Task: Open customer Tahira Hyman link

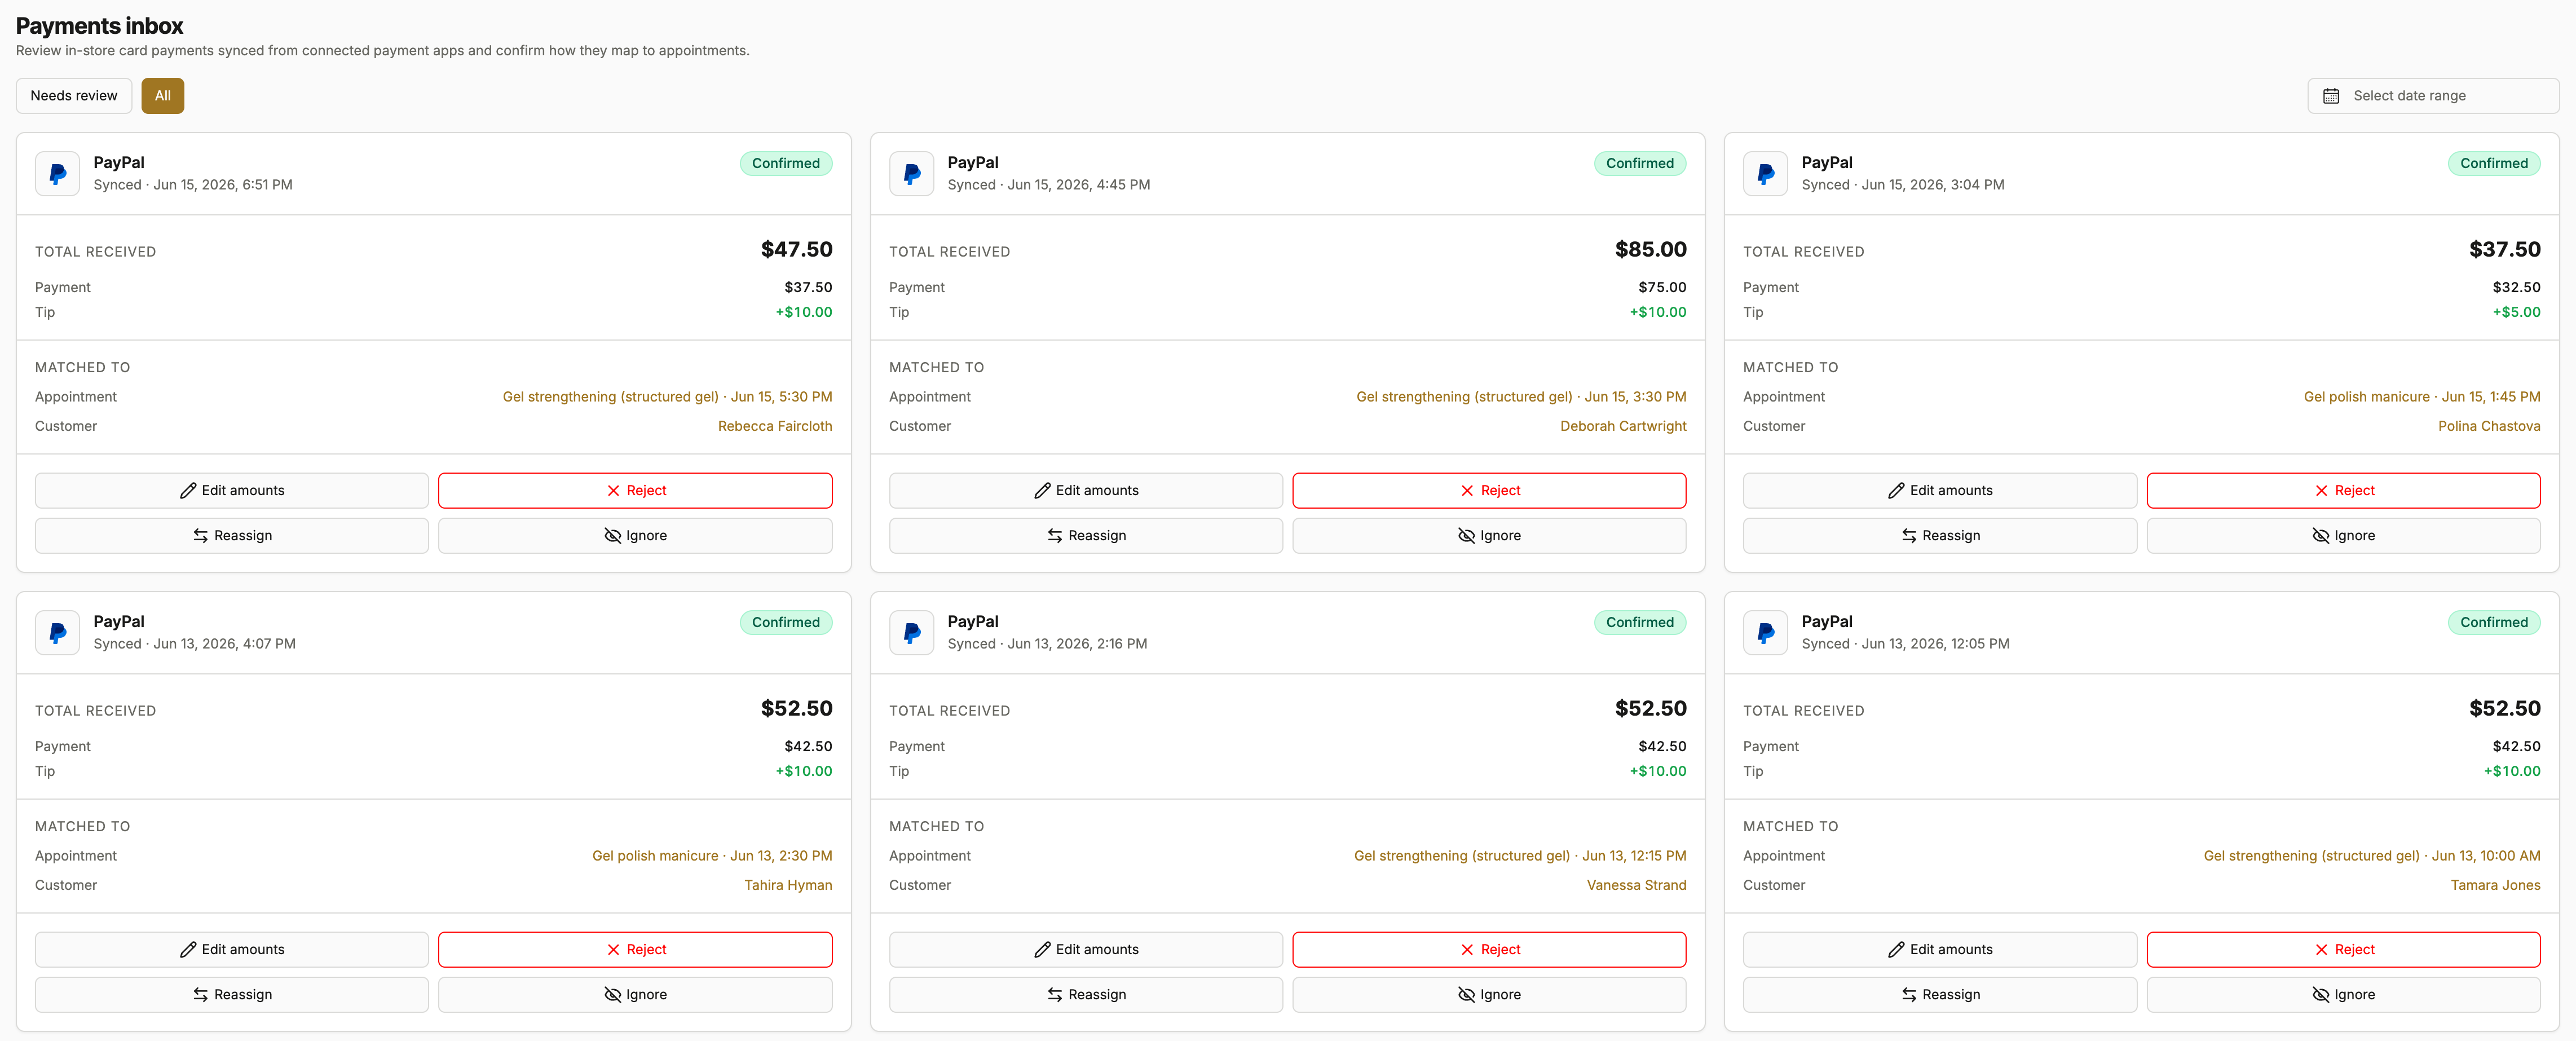Action: (788, 885)
